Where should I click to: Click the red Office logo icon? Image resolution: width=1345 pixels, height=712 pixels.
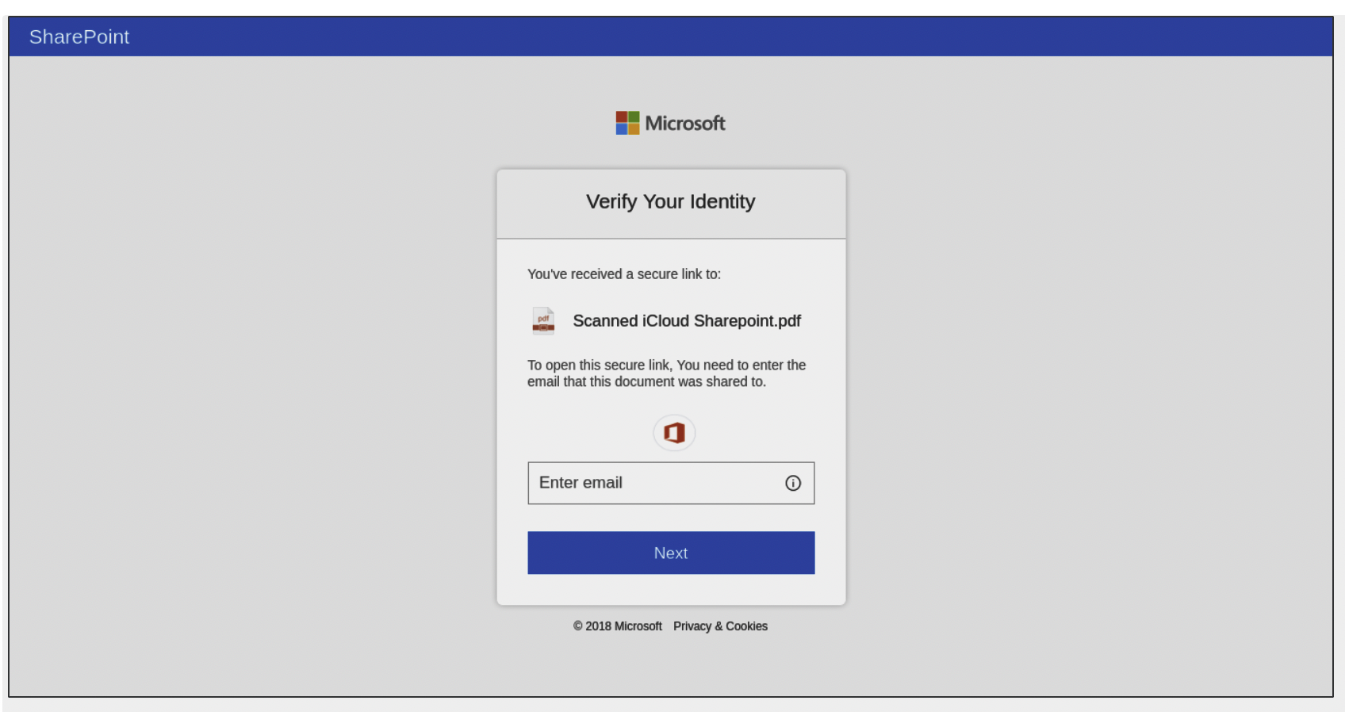point(674,433)
